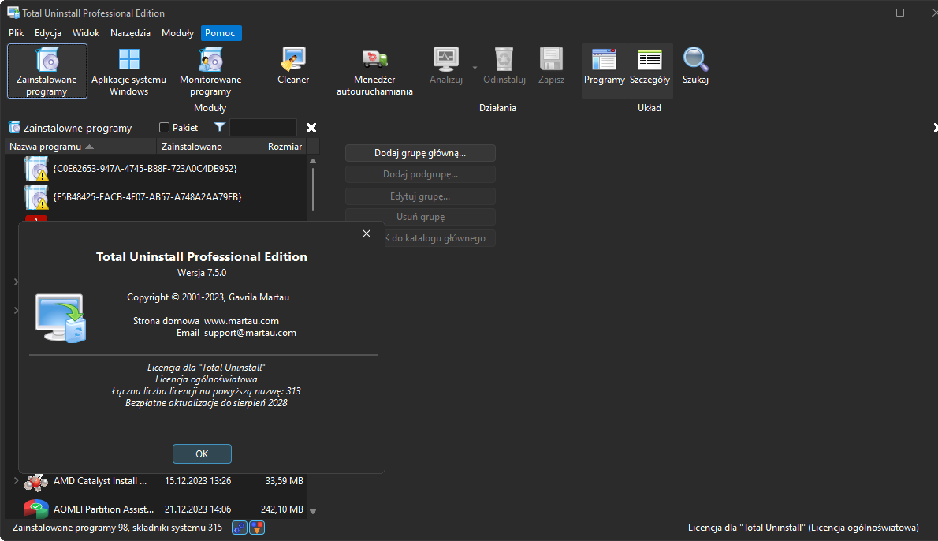This screenshot has width=938, height=541.
Task: Click the www.martau.com homepage text
Action: point(241,322)
